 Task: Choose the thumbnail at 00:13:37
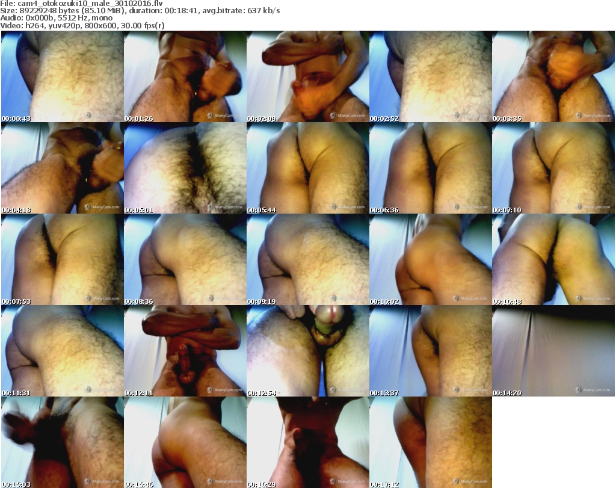click(431, 351)
